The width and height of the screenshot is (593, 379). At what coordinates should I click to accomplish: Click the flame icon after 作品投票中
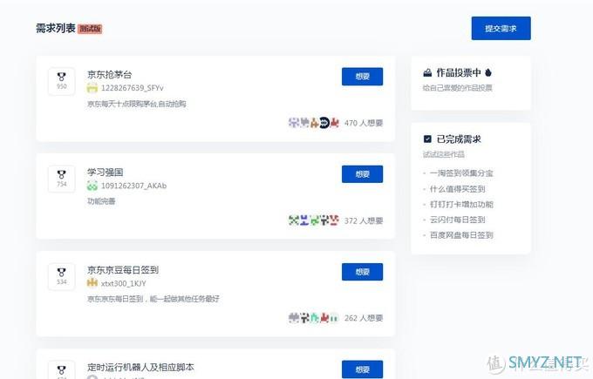[488, 72]
